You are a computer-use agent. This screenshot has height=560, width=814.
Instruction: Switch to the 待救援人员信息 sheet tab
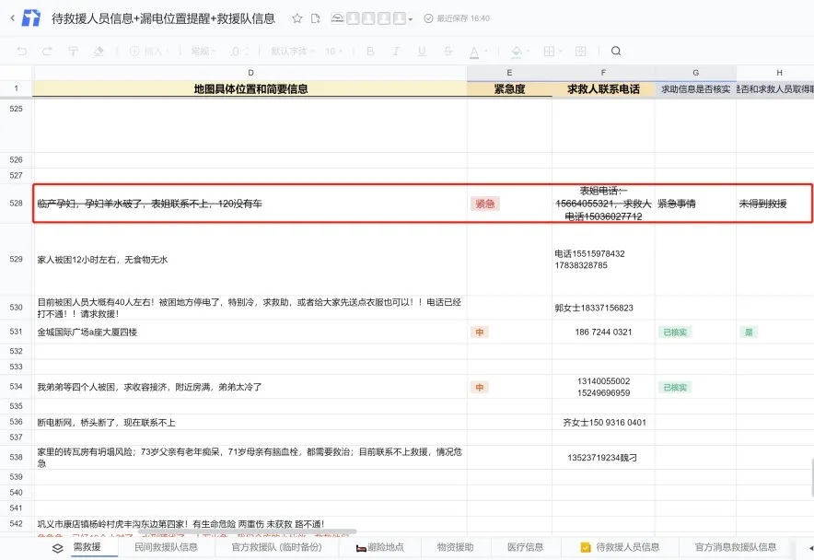click(621, 547)
